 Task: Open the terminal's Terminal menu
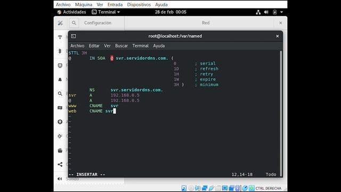coord(140,46)
